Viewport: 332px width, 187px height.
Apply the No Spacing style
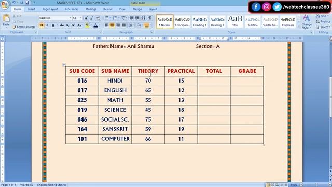click(x=182, y=21)
